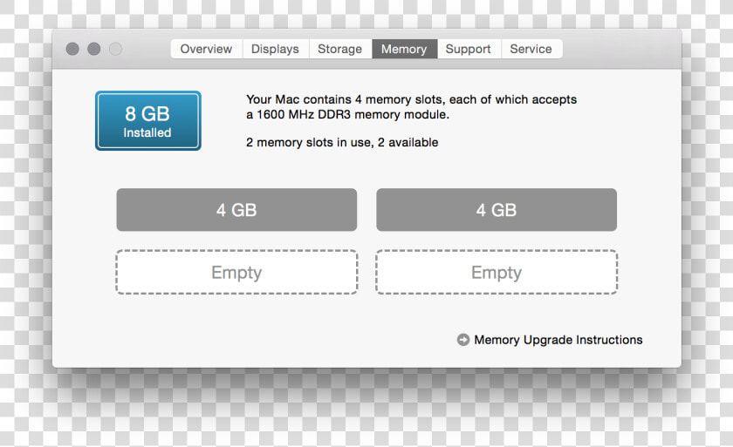Click the left Empty memory slot
This screenshot has height=447, width=733.
pos(236,272)
